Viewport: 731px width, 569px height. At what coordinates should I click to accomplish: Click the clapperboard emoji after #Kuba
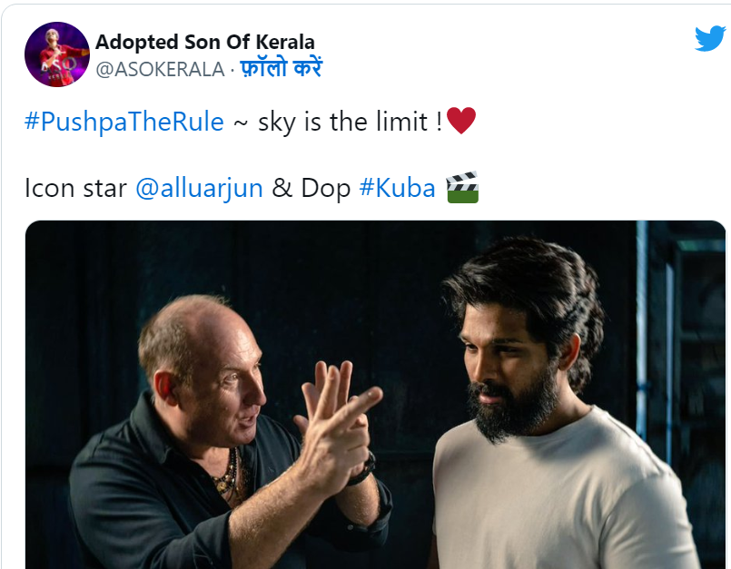coord(462,187)
